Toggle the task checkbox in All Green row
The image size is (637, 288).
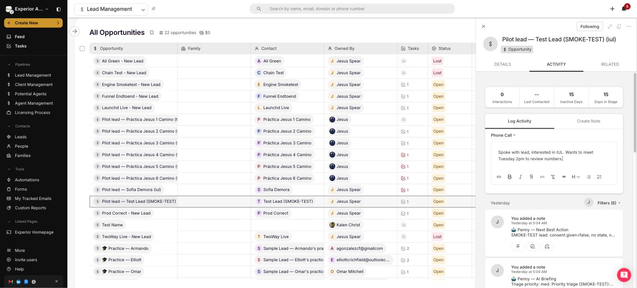pyautogui.click(x=403, y=61)
